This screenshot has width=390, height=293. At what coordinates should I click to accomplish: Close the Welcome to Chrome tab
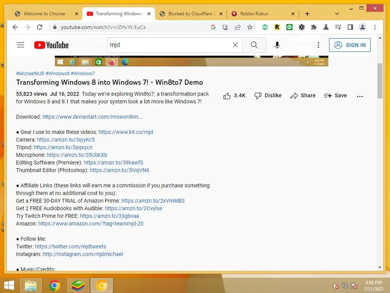coord(77,14)
